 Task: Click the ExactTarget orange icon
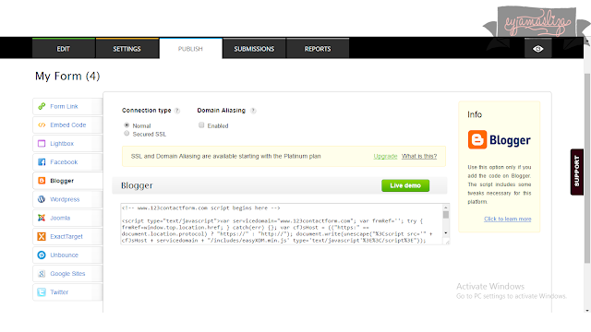tap(42, 236)
